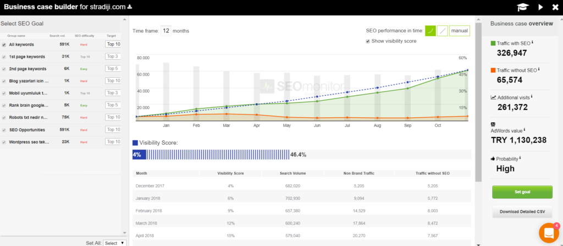Viewport: 563px width, 246px height.
Task: Click the play icon in header
Action: pos(541,7)
